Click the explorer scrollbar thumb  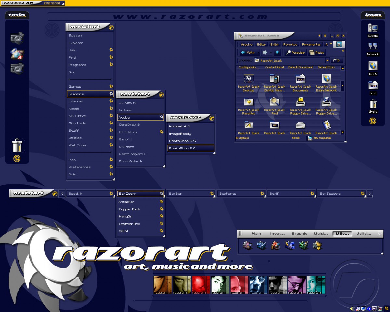(343, 85)
